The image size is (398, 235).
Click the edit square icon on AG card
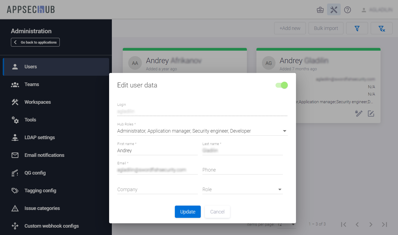coord(371,114)
